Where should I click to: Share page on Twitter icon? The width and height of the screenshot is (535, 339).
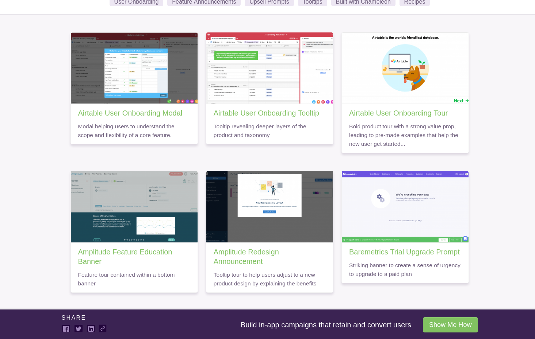coord(79,329)
